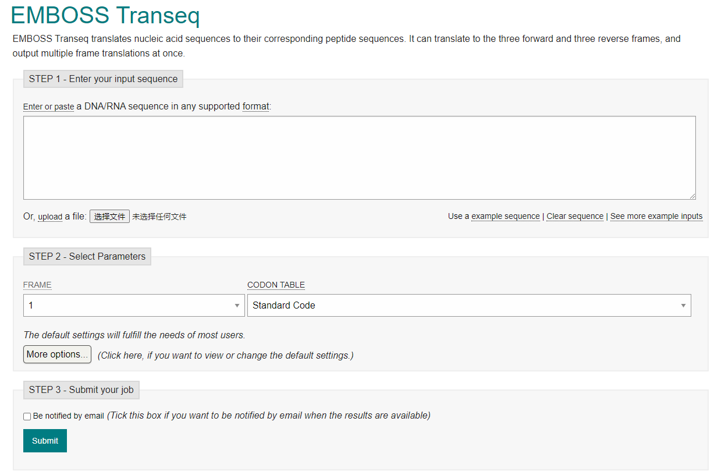The height and width of the screenshot is (471, 714).
Task: Open See more example inputs link
Action: 656,216
